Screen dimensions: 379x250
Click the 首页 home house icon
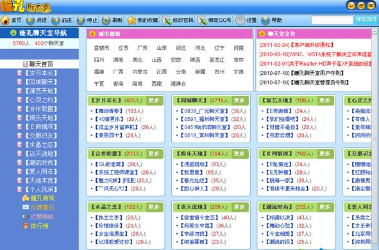click(x=5, y=20)
